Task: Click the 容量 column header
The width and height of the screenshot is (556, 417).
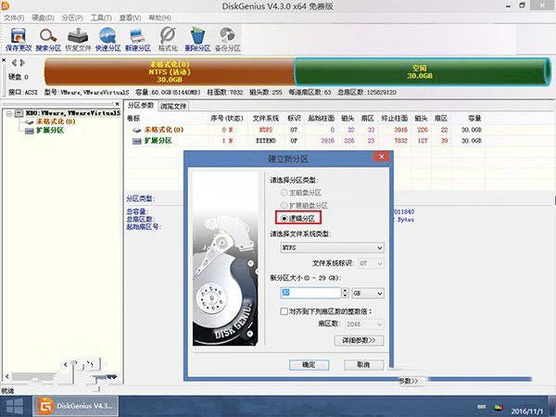Action: [x=474, y=119]
